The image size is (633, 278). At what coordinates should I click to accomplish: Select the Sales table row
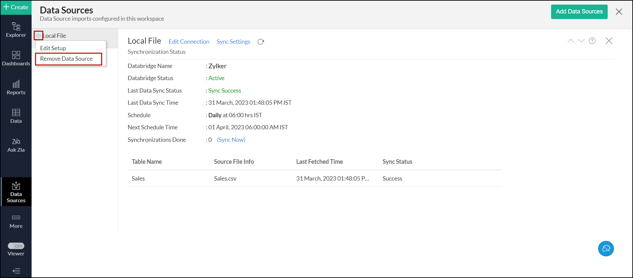138,179
